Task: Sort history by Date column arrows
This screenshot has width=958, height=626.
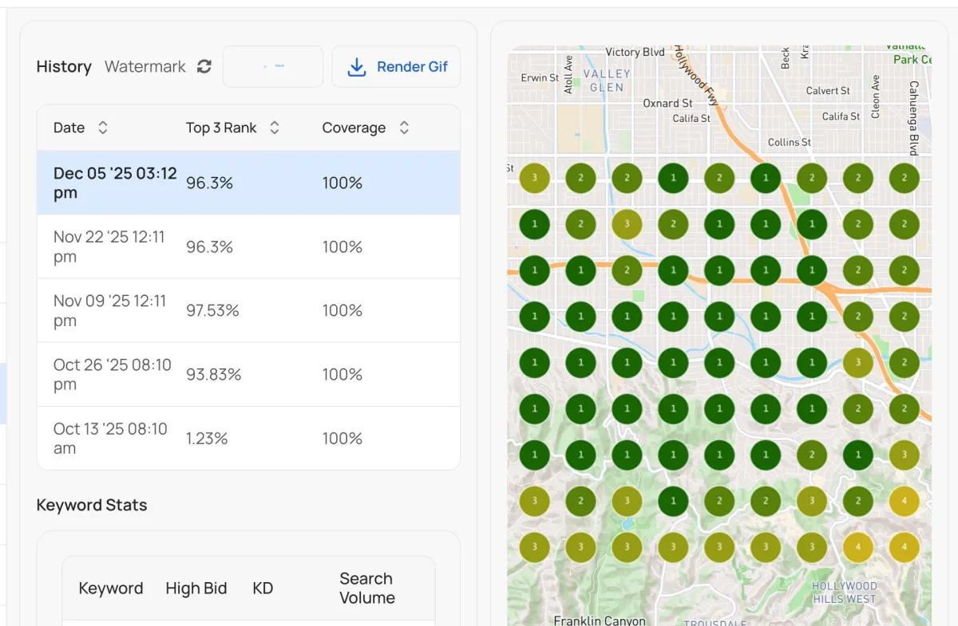Action: click(x=102, y=128)
